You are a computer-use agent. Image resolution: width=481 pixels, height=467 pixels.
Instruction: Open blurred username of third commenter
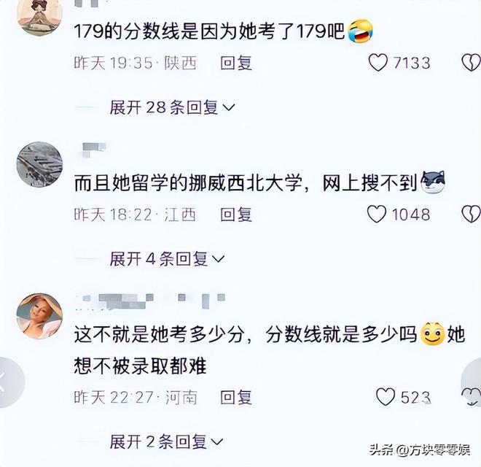pos(150,301)
